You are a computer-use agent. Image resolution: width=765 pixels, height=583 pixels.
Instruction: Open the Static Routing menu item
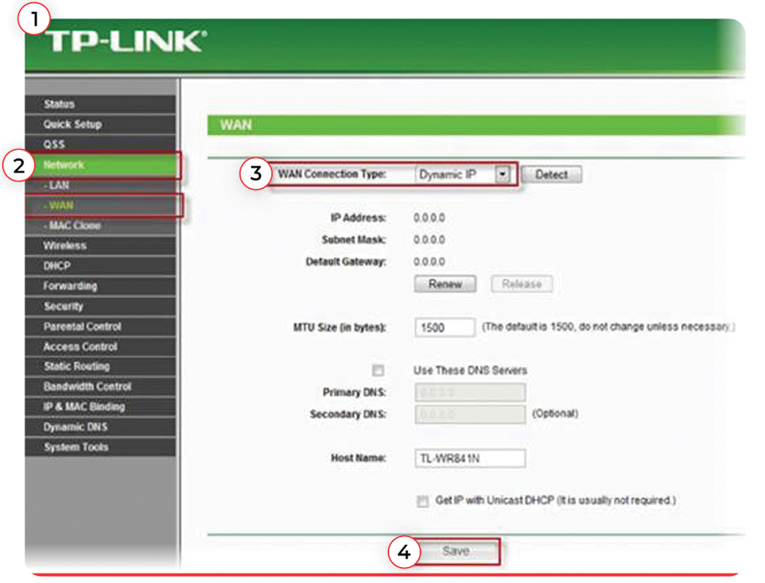tap(100, 366)
